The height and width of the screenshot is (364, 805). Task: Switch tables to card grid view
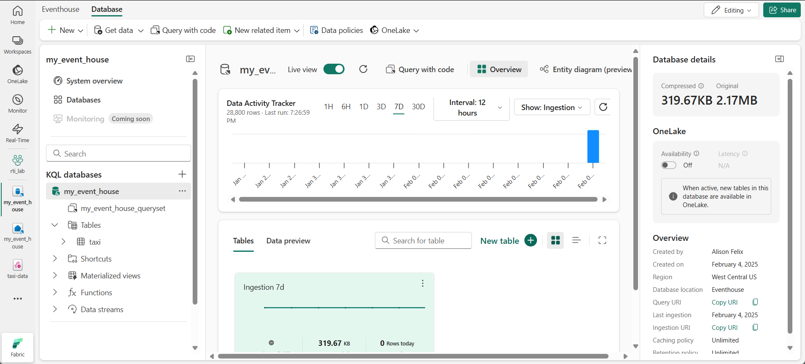[555, 240]
